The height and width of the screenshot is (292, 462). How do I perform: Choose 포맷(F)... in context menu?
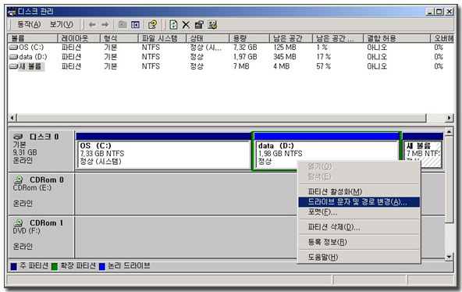pos(359,212)
